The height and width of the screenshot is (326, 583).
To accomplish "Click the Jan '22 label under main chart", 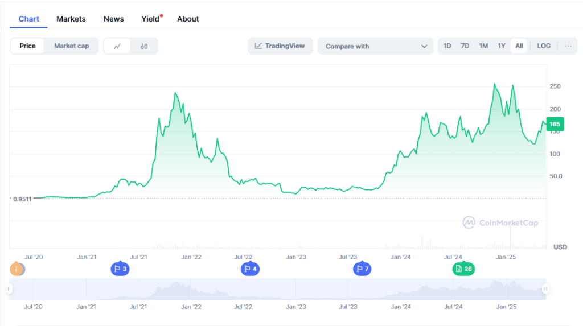I will (191, 257).
